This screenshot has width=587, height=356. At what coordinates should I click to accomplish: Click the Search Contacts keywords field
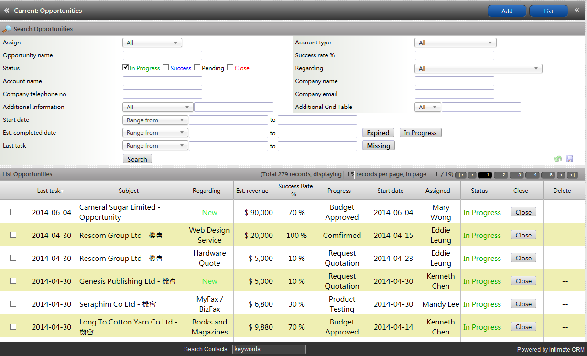coord(269,349)
